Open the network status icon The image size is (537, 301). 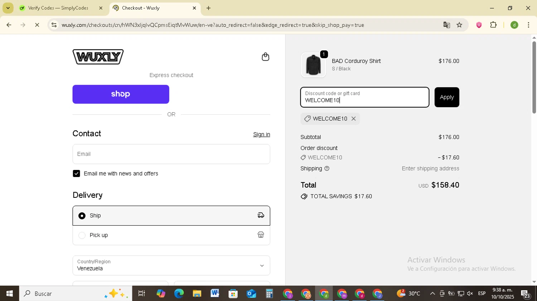tap(461, 294)
